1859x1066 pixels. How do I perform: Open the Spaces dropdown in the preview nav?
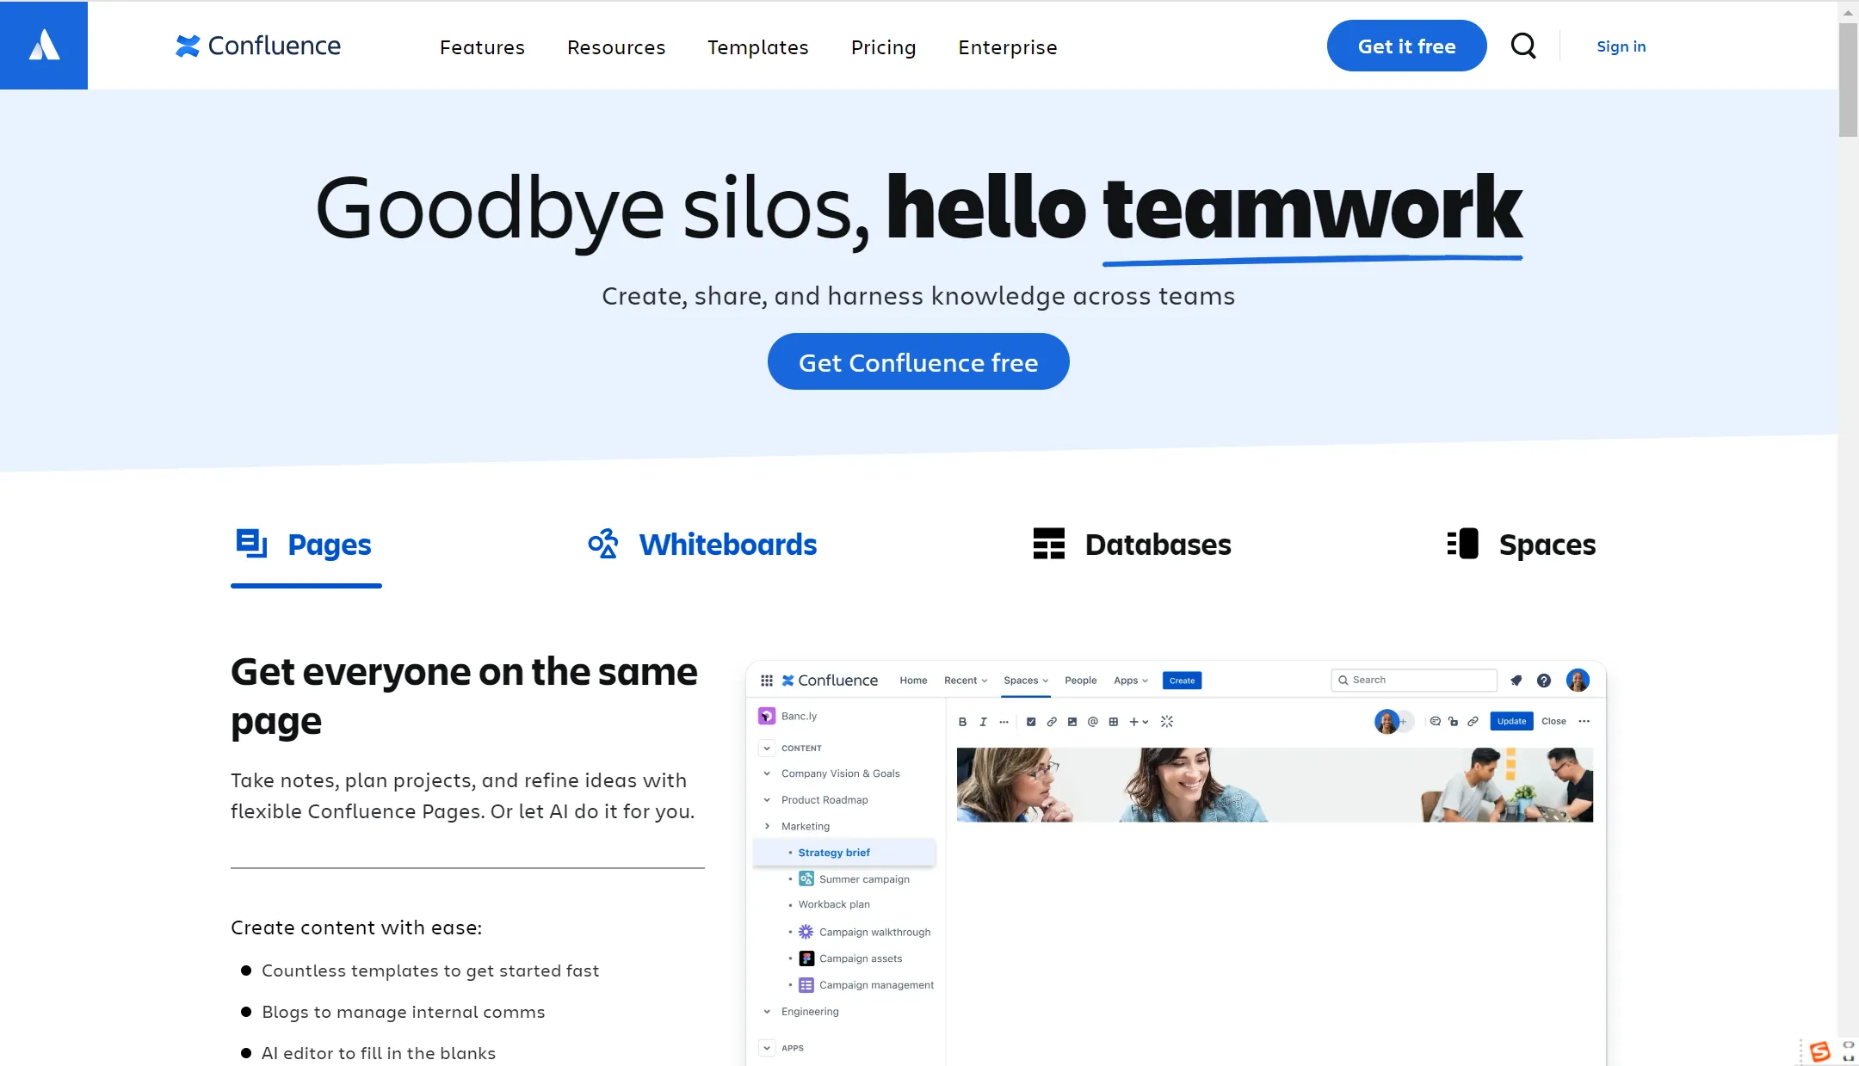tap(1026, 681)
